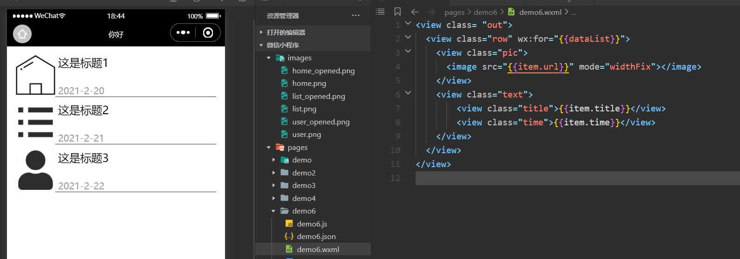Tap the circular close icon in the simulator capsule
The height and width of the screenshot is (259, 740).
tap(208, 32)
